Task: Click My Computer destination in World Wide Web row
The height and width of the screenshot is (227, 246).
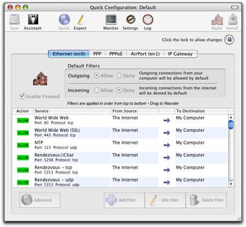Action: pyautogui.click(x=190, y=118)
